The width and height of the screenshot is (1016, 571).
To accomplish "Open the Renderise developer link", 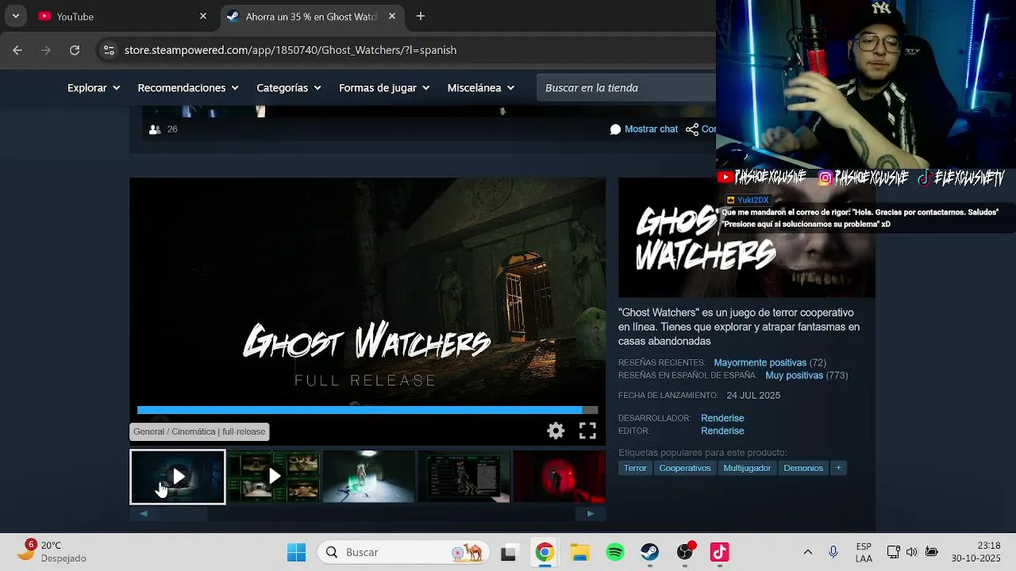I will click(722, 418).
